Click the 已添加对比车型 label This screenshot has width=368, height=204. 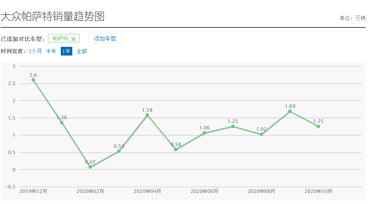pyautogui.click(x=23, y=39)
